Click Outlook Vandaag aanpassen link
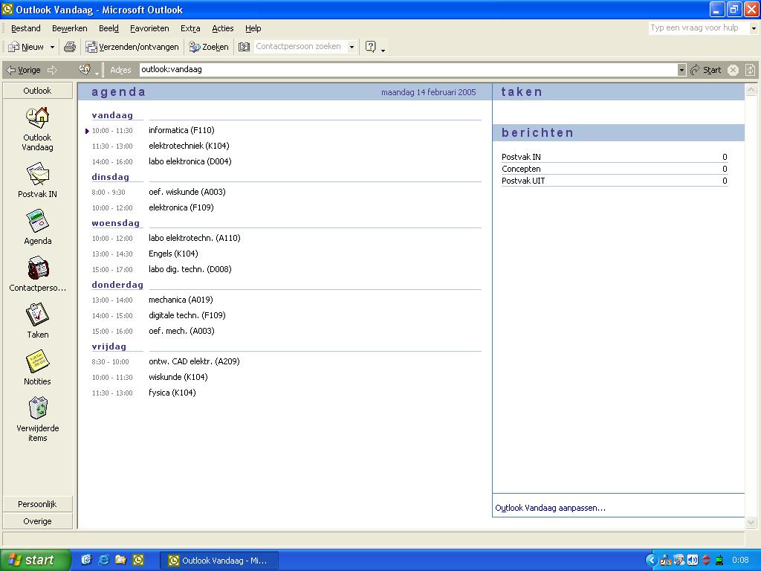This screenshot has height=571, width=761. tap(551, 508)
